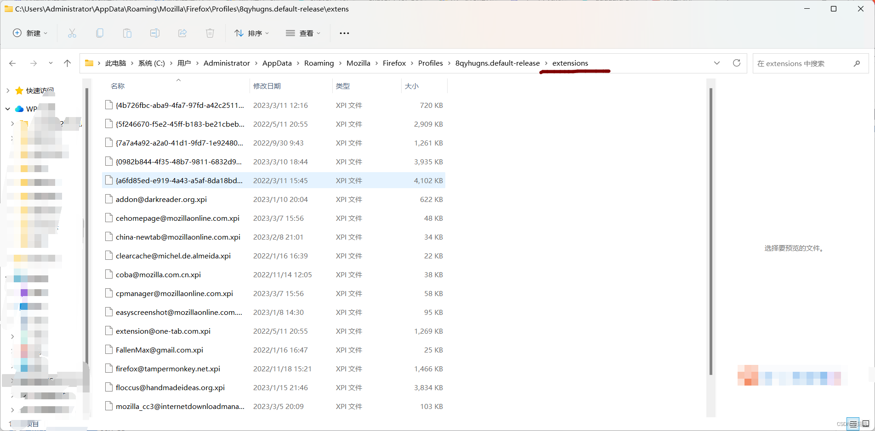875x431 pixels.
Task: Select coba@mozilla.com.cn.xpi file
Action: click(273, 274)
